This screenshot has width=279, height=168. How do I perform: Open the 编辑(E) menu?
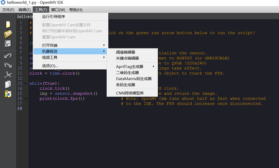click(25, 10)
